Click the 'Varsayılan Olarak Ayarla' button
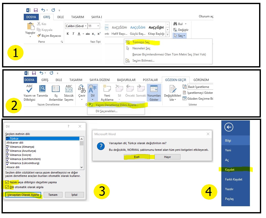This screenshot has width=266, height=218. 23,195
